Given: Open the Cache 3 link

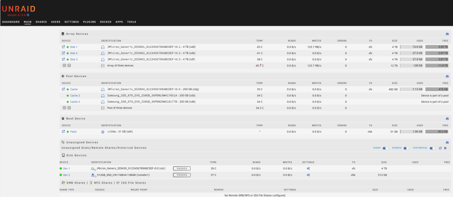Looking at the screenshot, I should [75, 102].
